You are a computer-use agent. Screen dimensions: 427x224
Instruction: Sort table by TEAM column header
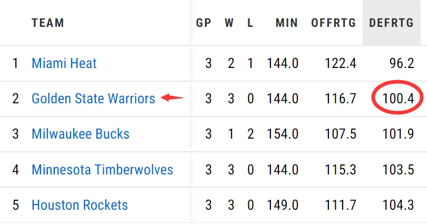tap(48, 23)
